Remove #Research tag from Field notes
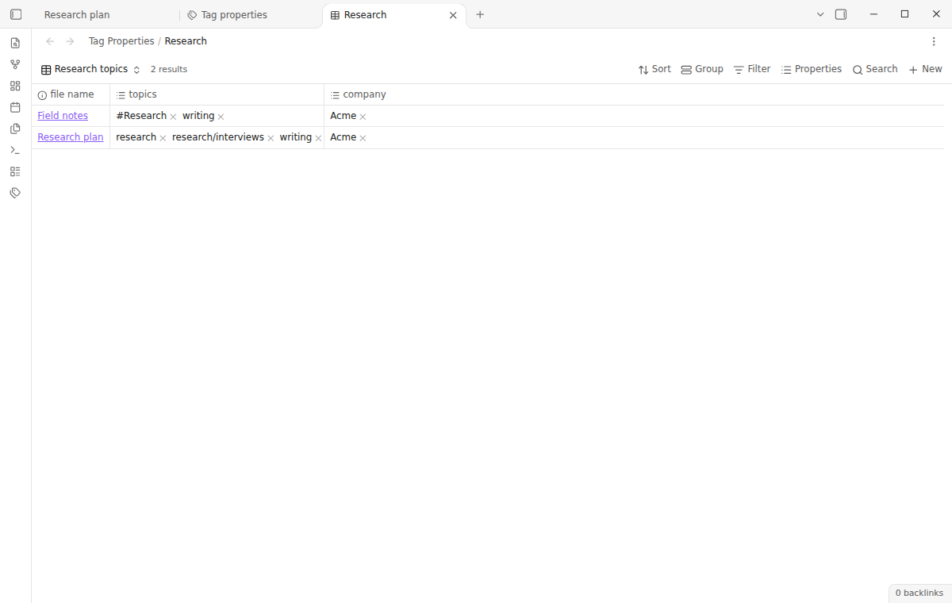This screenshot has height=603, width=952. pos(173,117)
